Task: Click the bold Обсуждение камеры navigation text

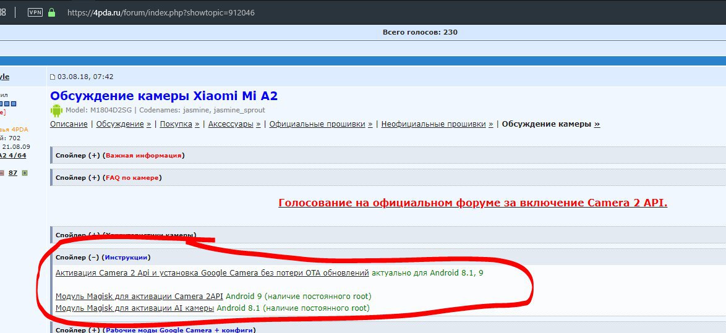Action: point(546,124)
